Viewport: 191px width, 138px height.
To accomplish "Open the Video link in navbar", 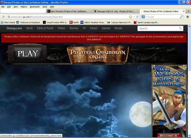I will click(x=61, y=28).
